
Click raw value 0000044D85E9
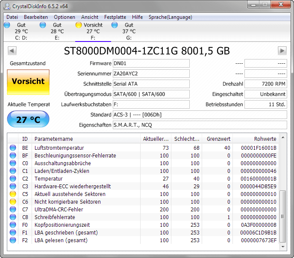[x=258, y=186]
